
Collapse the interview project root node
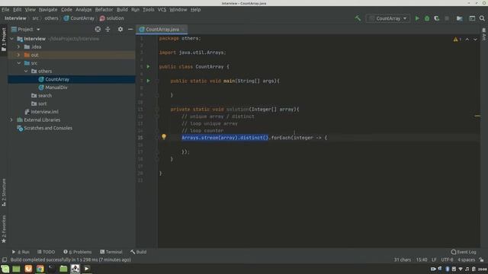[x=12, y=39]
